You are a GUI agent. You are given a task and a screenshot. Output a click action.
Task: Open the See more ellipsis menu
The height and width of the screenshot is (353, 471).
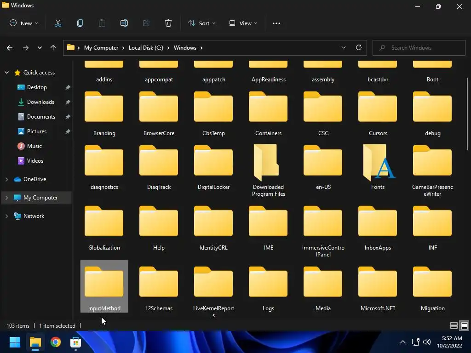click(x=276, y=23)
